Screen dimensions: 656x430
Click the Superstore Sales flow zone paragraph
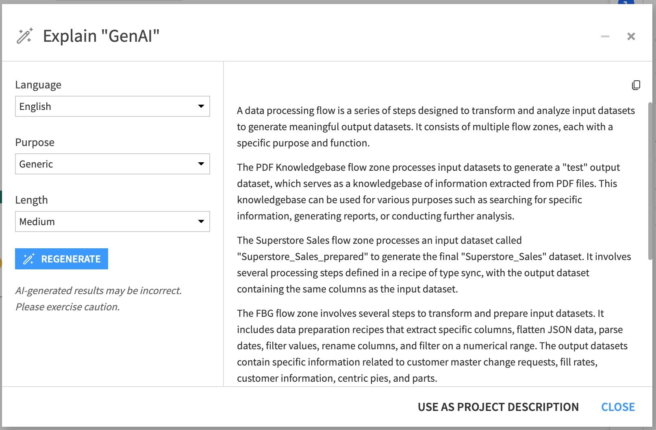click(433, 264)
